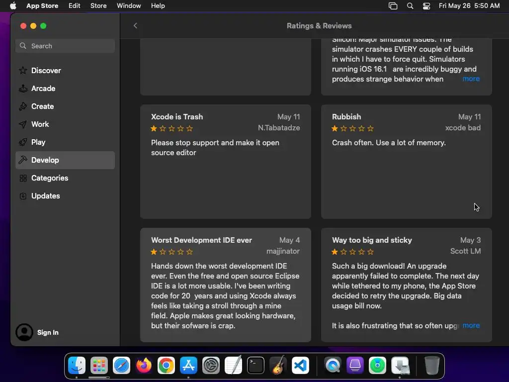The width and height of the screenshot is (509, 382).
Task: Open Control Center in menu bar
Action: tap(426, 6)
